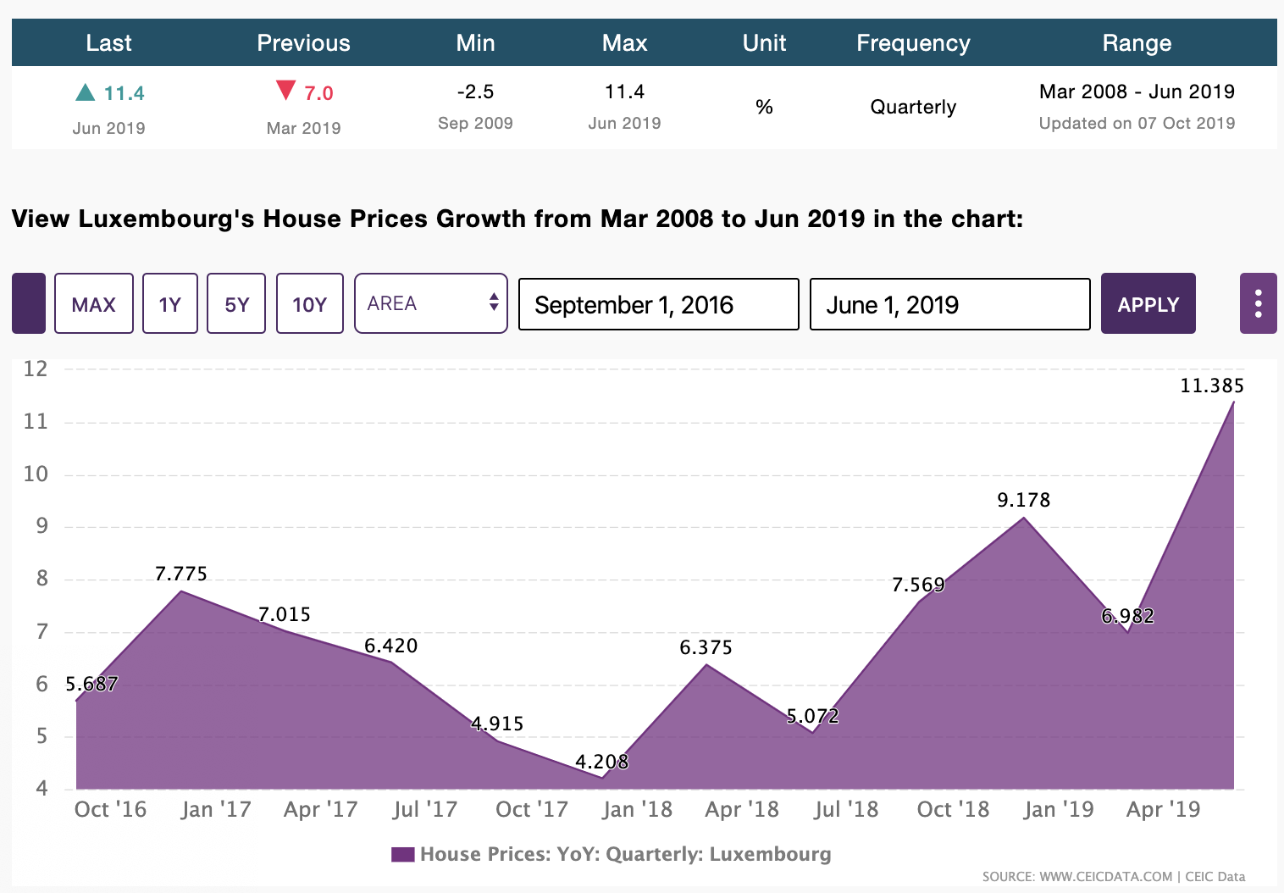Click the Range column header

pyautogui.click(x=1137, y=43)
